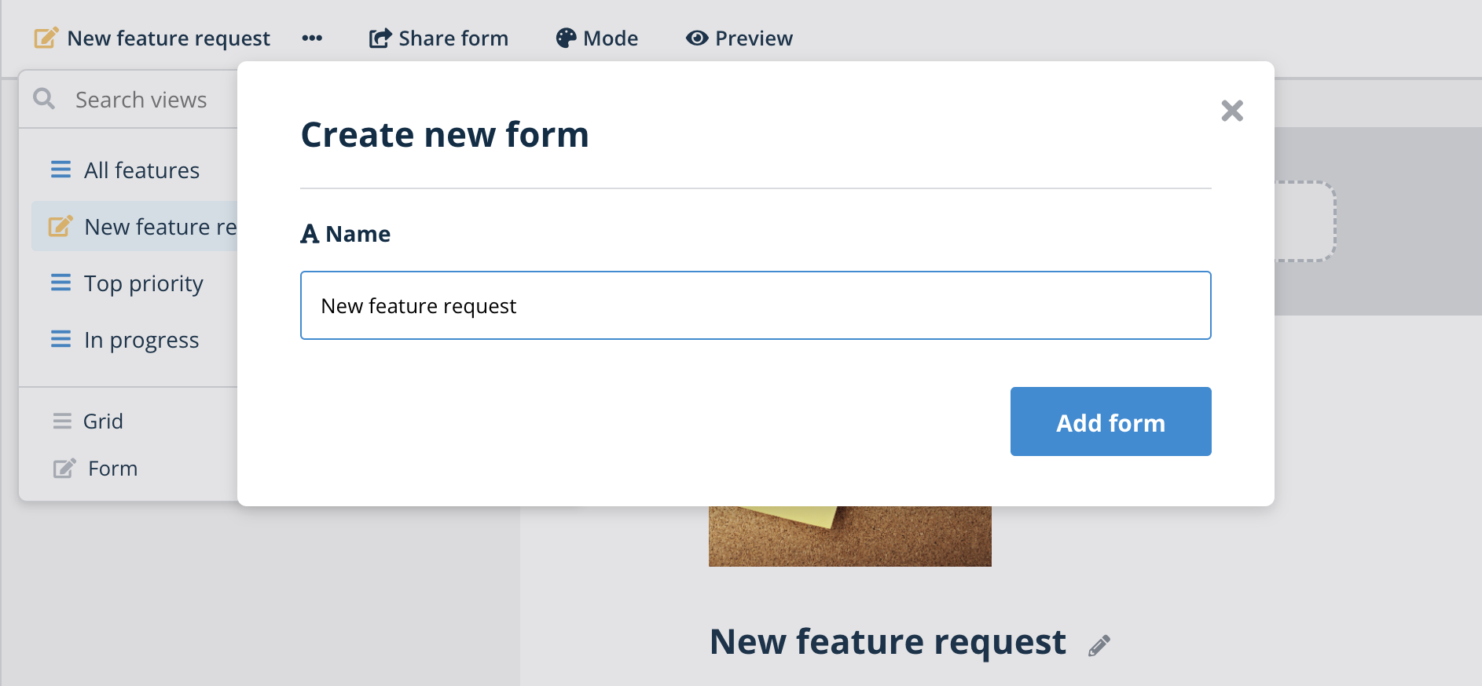The width and height of the screenshot is (1482, 686).
Task: Click the form pencil icon beside Form view
Action: pyautogui.click(x=63, y=468)
